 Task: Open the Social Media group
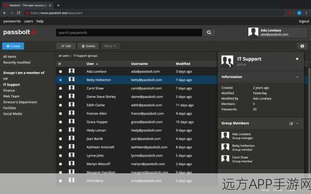[x=12, y=114]
